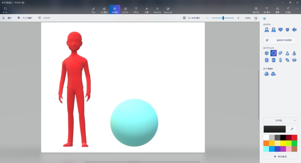Click the 150% zoom value
301x163 pixels.
[248, 18]
